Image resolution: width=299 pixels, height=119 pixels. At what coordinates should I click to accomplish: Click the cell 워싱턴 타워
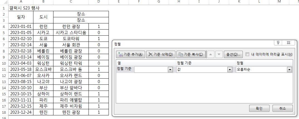(x=71, y=63)
